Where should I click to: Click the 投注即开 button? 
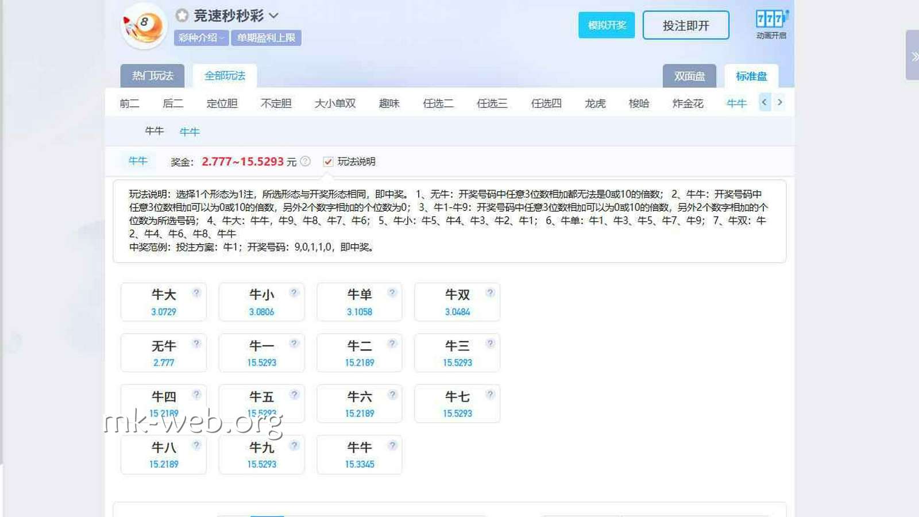686,25
